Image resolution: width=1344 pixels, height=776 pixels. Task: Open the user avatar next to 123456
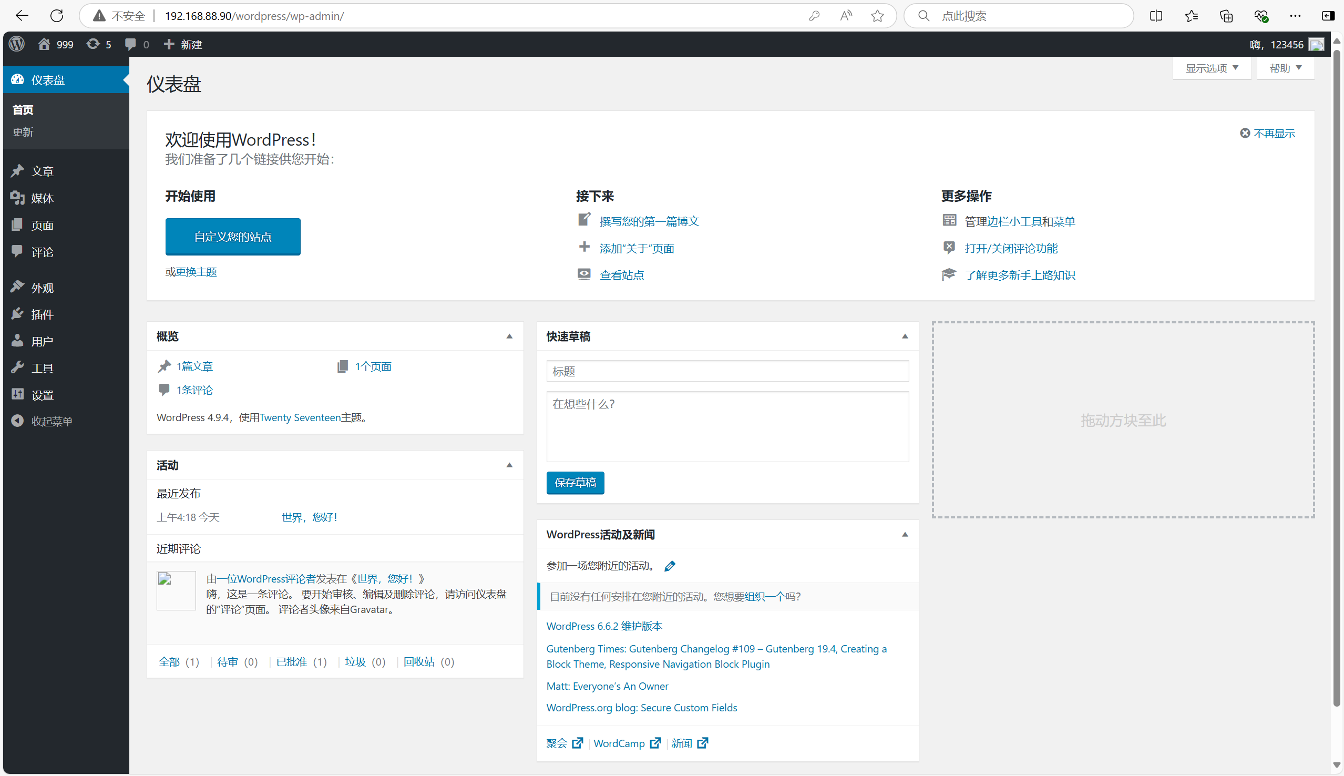(1316, 45)
